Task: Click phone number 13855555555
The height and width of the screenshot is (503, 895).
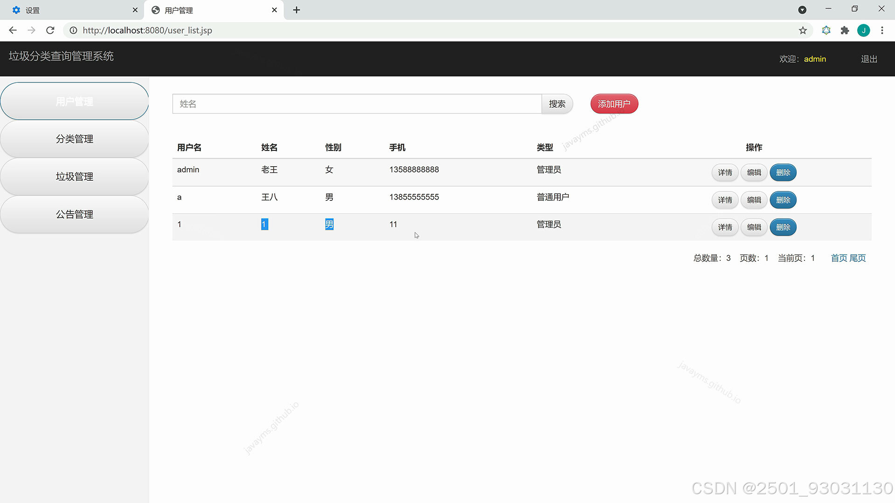Action: click(414, 197)
